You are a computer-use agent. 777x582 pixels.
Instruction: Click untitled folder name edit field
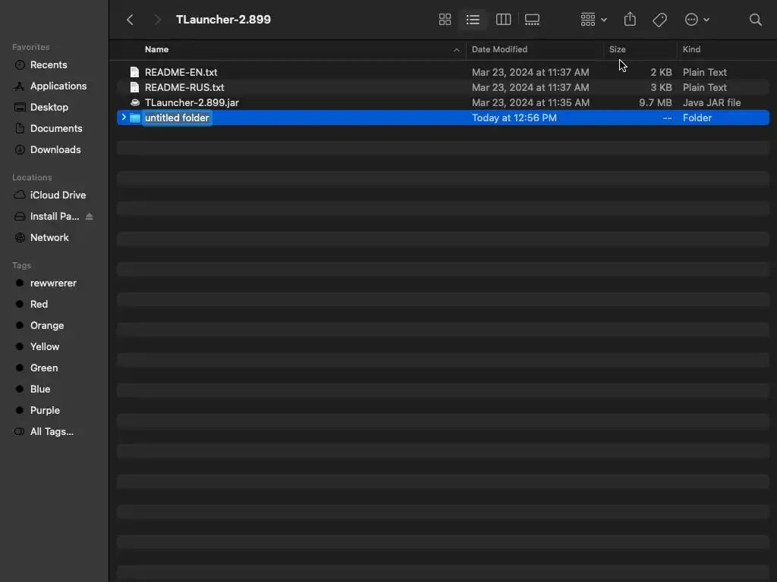[x=178, y=118]
